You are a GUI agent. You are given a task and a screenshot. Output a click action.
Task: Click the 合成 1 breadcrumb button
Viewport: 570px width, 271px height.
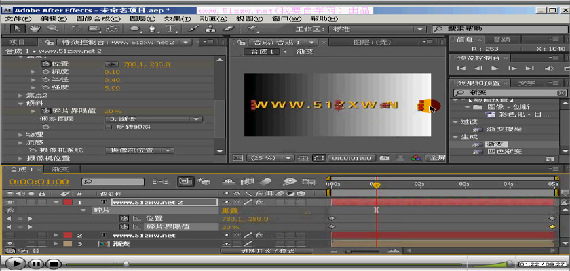pyautogui.click(x=262, y=51)
